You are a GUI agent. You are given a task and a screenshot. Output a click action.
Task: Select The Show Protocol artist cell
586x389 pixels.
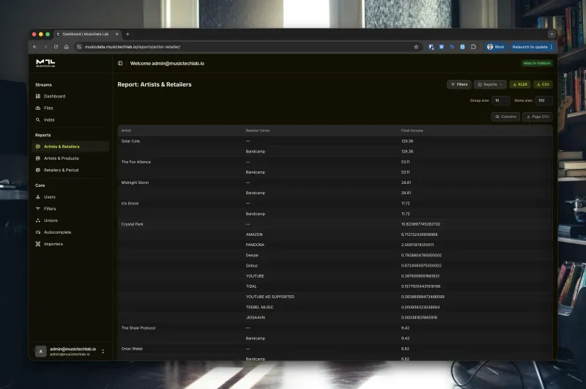pyautogui.click(x=138, y=327)
